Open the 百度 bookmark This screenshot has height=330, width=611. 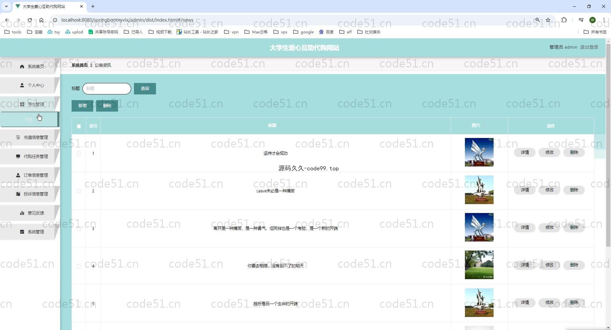(326, 32)
